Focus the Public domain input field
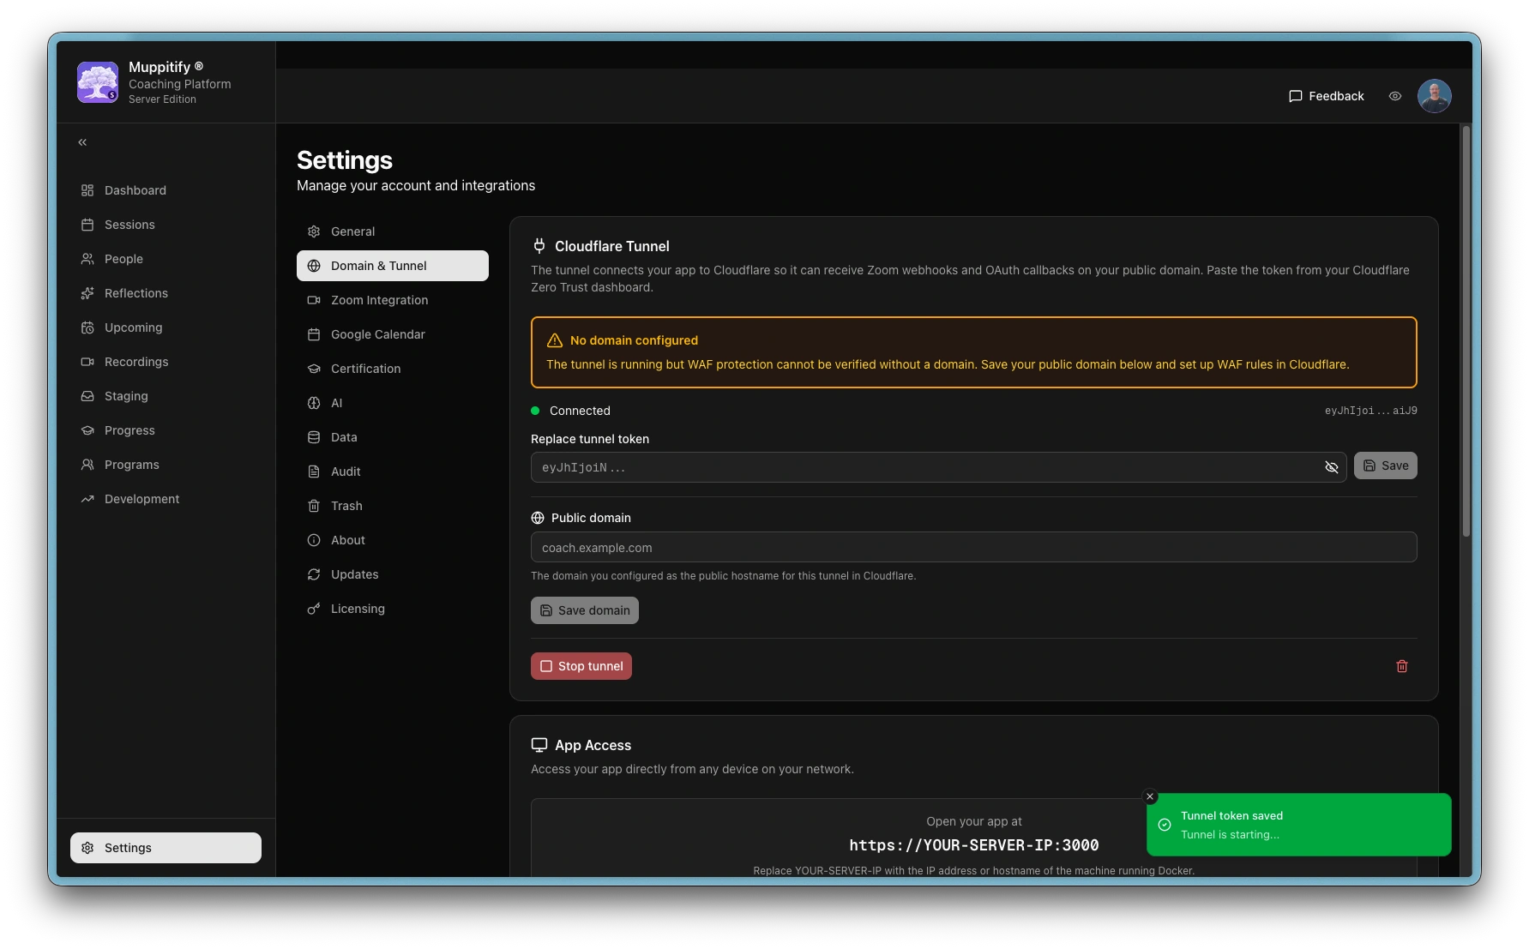 [x=973, y=548]
